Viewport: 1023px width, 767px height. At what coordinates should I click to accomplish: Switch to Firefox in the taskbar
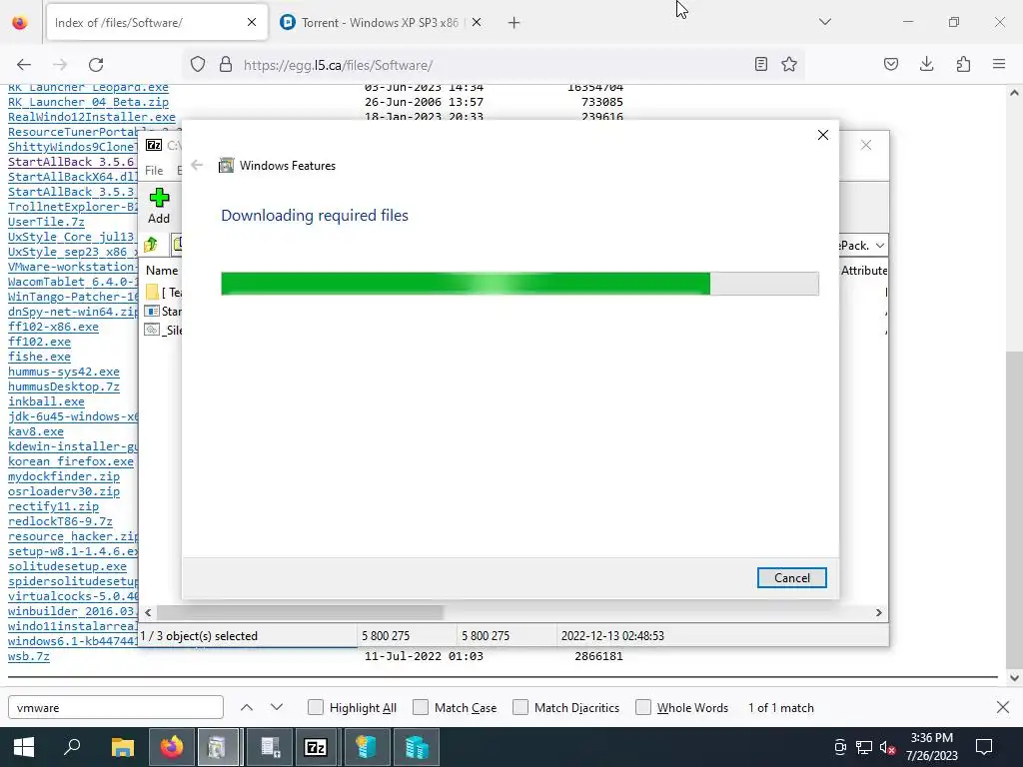tap(172, 747)
